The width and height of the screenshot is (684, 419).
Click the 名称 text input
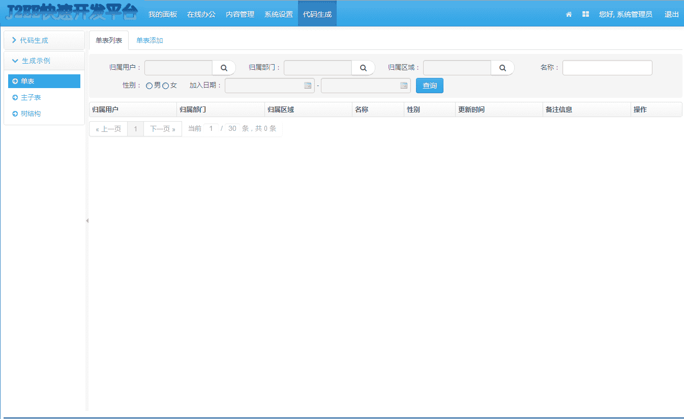pos(607,68)
